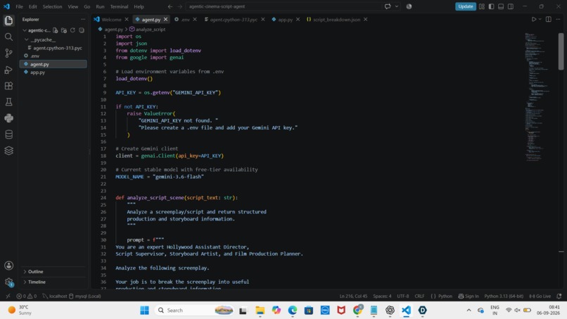Screen dimensions: 567x319
Task: Open the database cylinder view
Action: coord(8,135)
